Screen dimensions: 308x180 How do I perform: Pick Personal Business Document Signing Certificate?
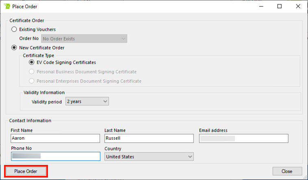coord(32,72)
